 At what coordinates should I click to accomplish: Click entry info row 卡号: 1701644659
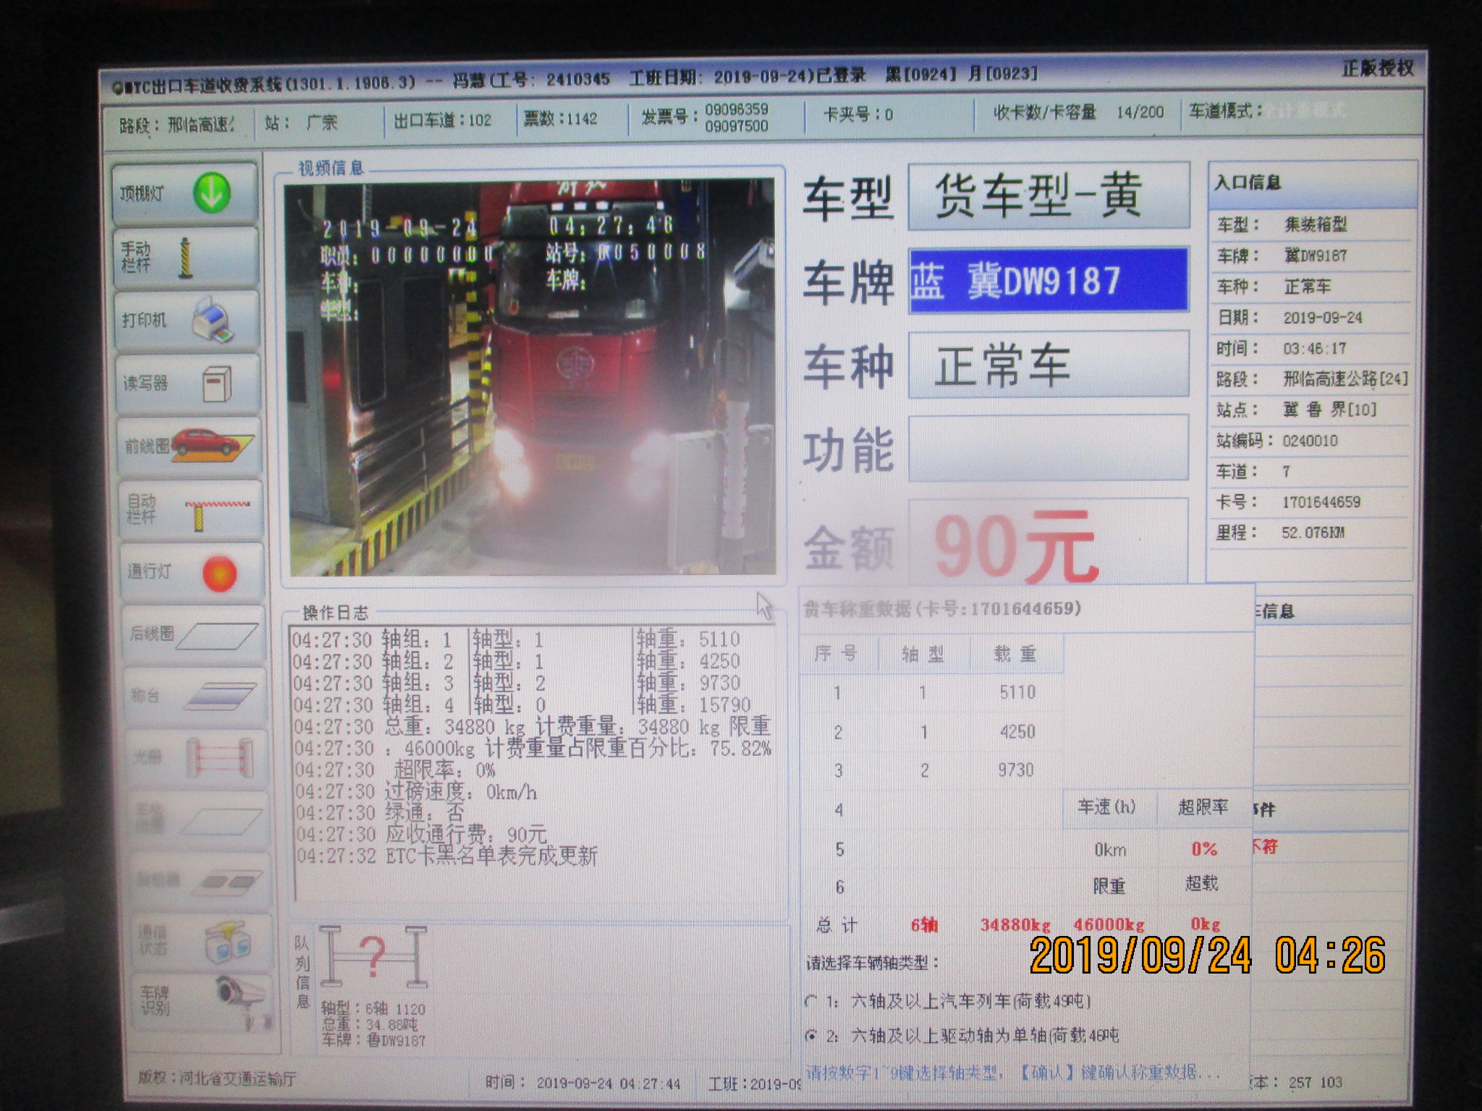1311,502
